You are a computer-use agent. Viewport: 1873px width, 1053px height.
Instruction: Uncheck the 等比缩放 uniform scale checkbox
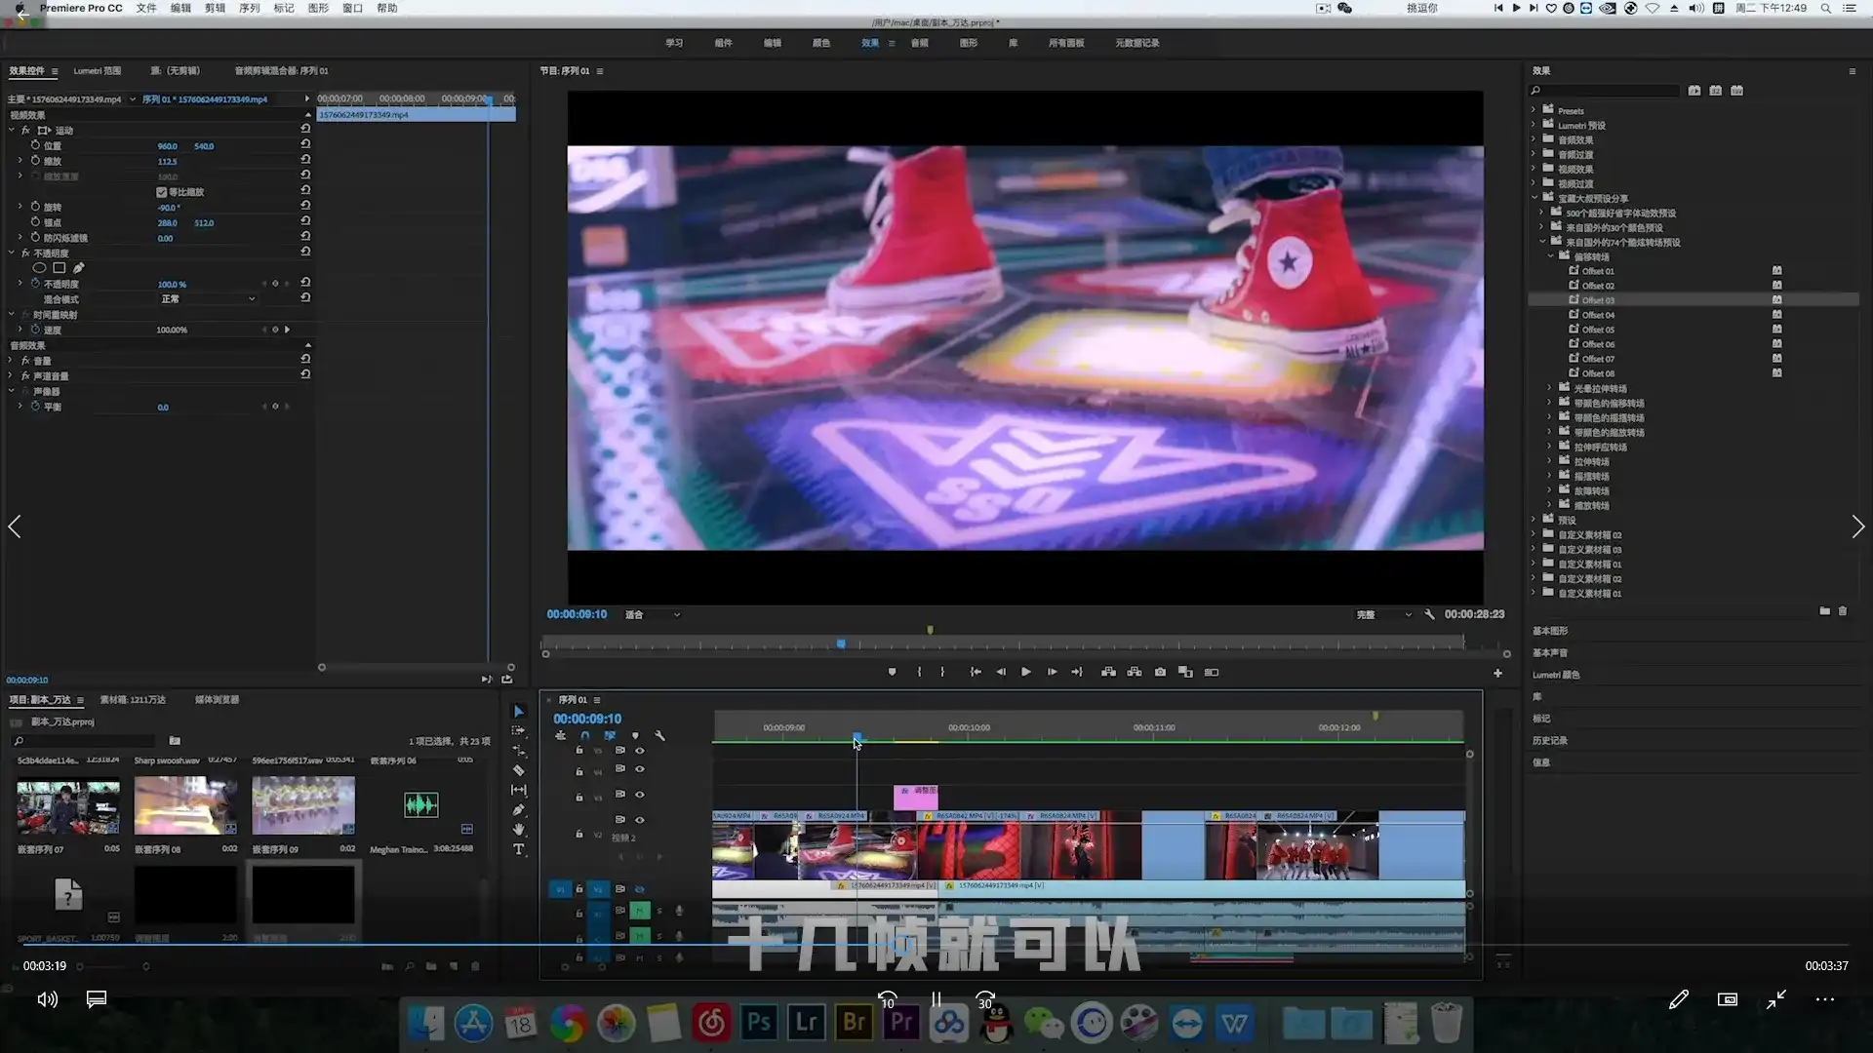(x=162, y=192)
